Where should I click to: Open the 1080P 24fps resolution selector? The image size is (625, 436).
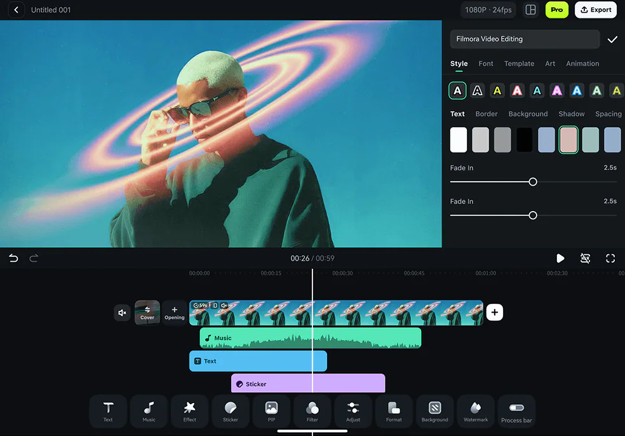(x=489, y=10)
